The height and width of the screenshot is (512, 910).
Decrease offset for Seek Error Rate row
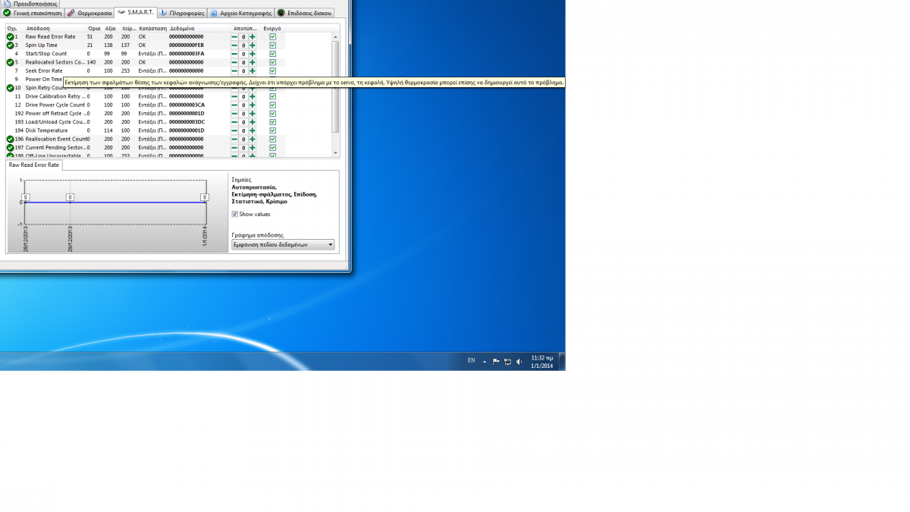click(234, 71)
